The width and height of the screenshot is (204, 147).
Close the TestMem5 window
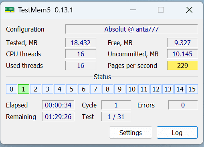[189, 10]
